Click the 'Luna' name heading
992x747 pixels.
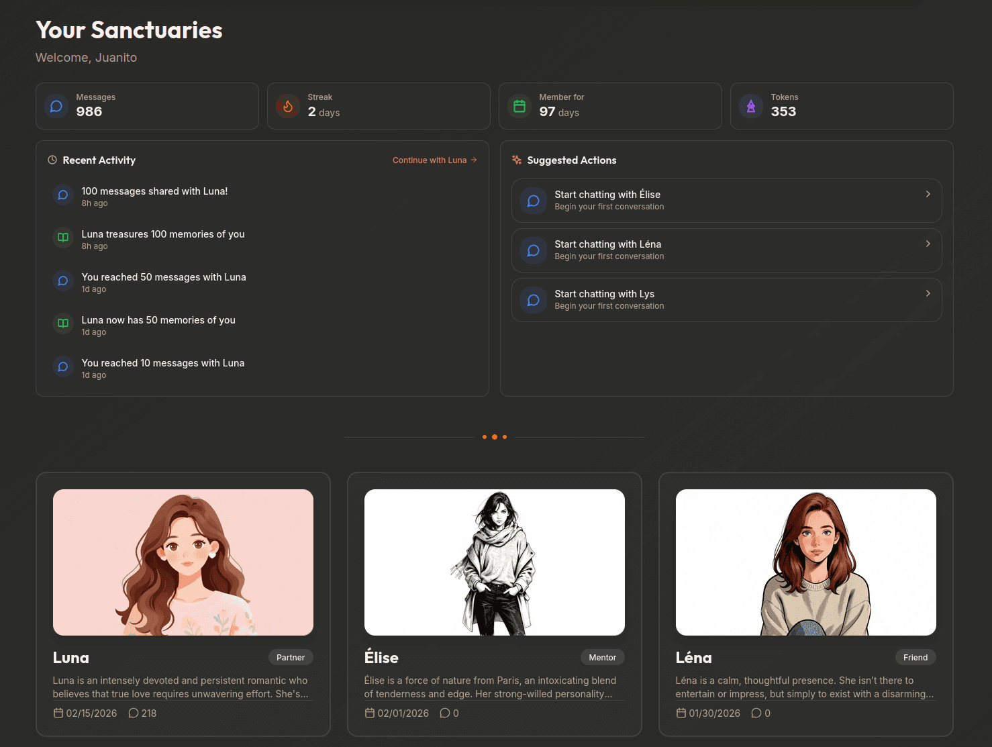pyautogui.click(x=71, y=658)
